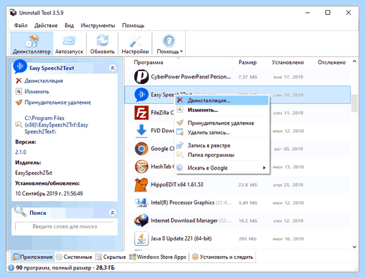This screenshot has width=365, height=278.
Task: Open the Вид menu
Action: (x=69, y=26)
